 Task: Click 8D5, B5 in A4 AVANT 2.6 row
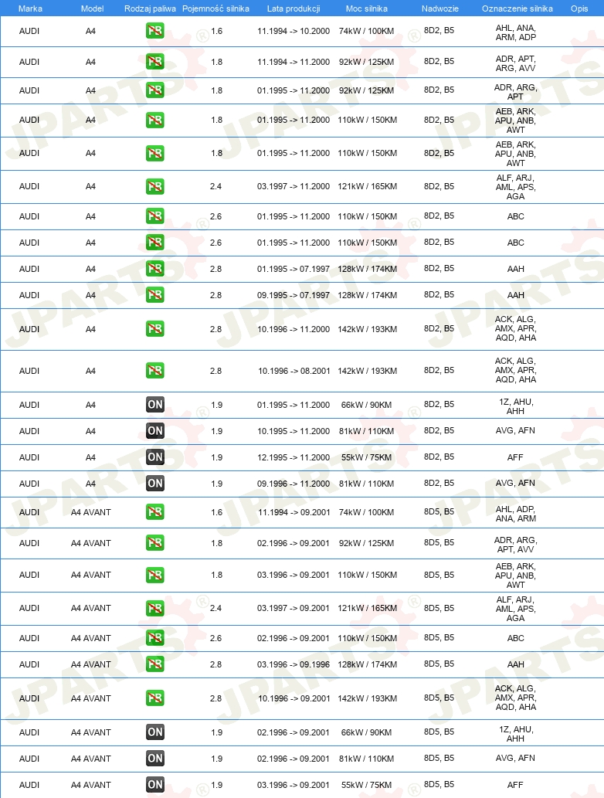tap(439, 637)
